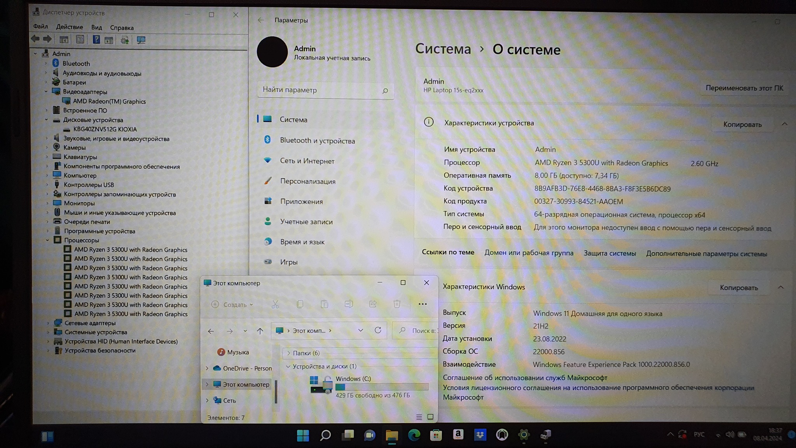The height and width of the screenshot is (448, 796).
Task: Expand the Сетевые адаптеры tree node
Action: (48, 323)
